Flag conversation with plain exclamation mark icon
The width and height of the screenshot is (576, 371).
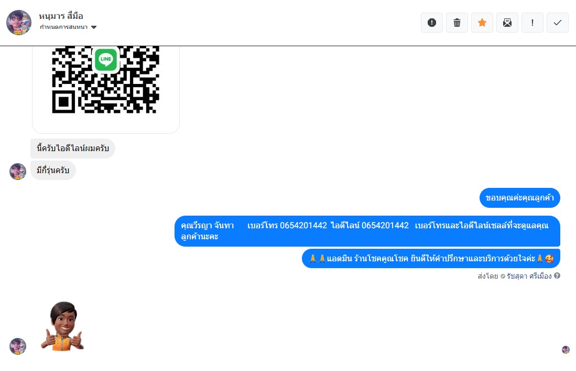coord(532,23)
